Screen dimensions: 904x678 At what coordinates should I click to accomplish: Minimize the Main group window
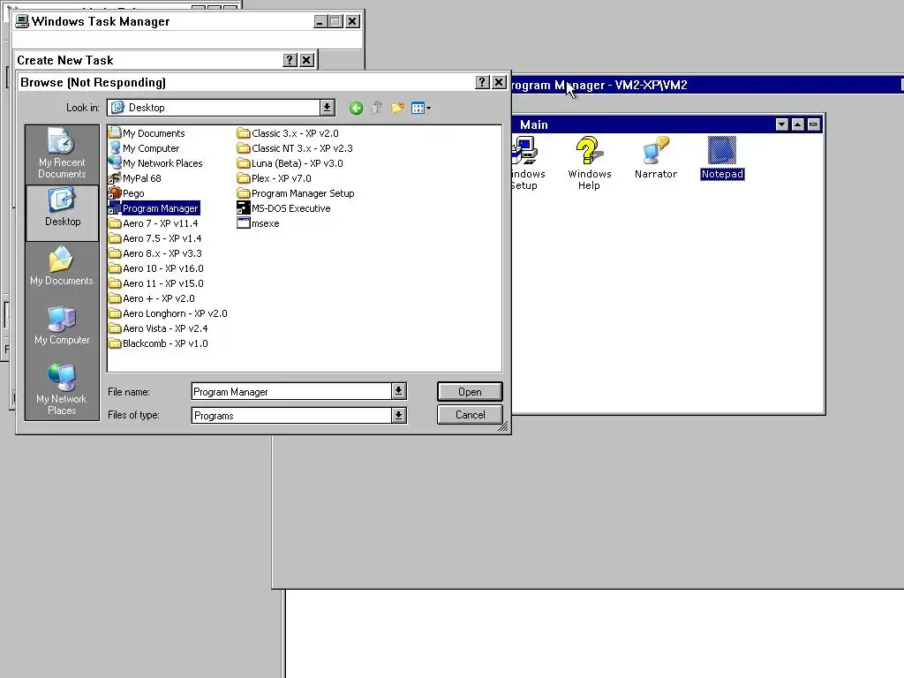(x=813, y=124)
